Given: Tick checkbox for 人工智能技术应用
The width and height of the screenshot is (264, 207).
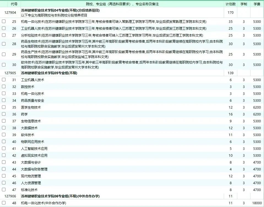Looking at the screenshot, I should pos(4,148).
